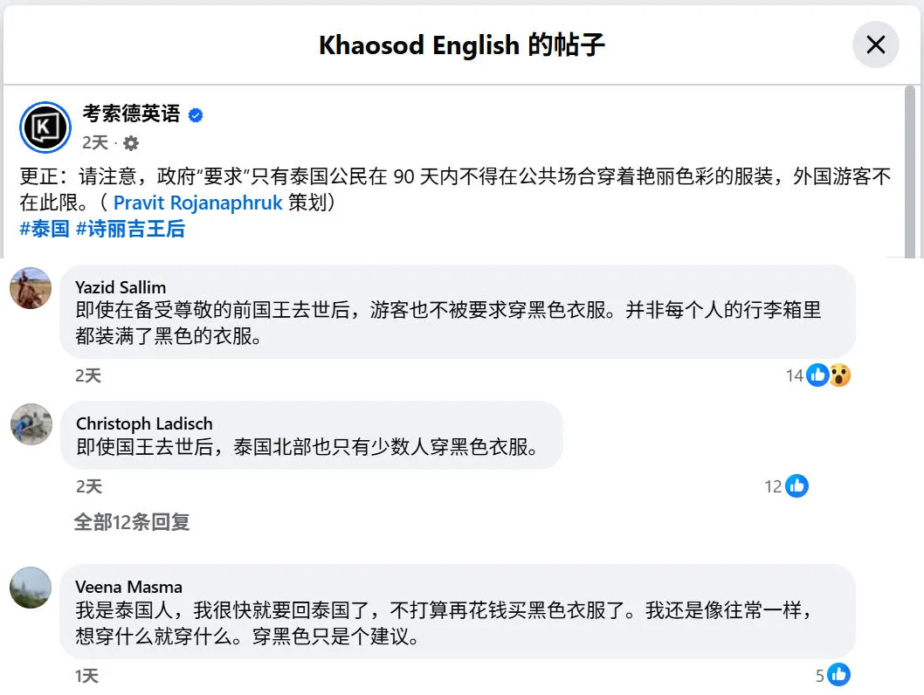The height and width of the screenshot is (695, 924).
Task: Expand all 12 replies
Action: click(132, 522)
